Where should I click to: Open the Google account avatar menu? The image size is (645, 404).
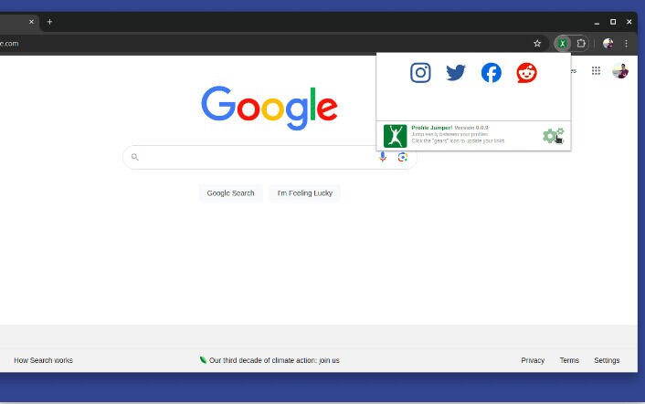[x=620, y=71]
